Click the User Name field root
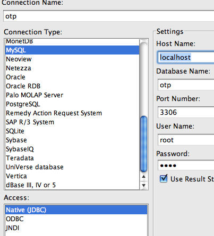Screen dimensions: 214x236 186,140
